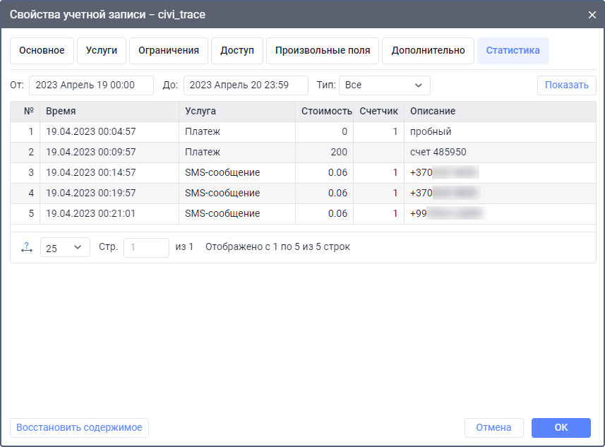Switch to the Дополнительно tab
Screen dimensions: 605x447
point(428,51)
